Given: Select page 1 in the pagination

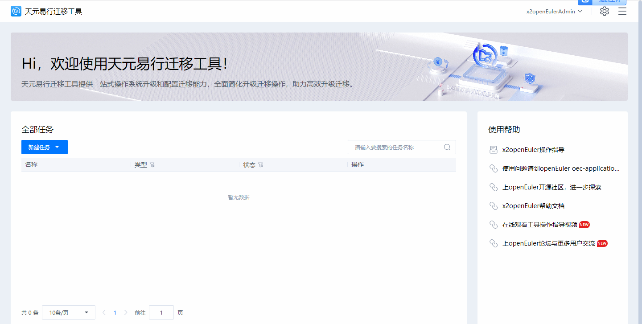Looking at the screenshot, I should point(115,312).
